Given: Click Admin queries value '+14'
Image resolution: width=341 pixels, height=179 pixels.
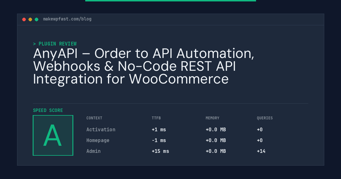Looking at the screenshot, I should (x=261, y=151).
